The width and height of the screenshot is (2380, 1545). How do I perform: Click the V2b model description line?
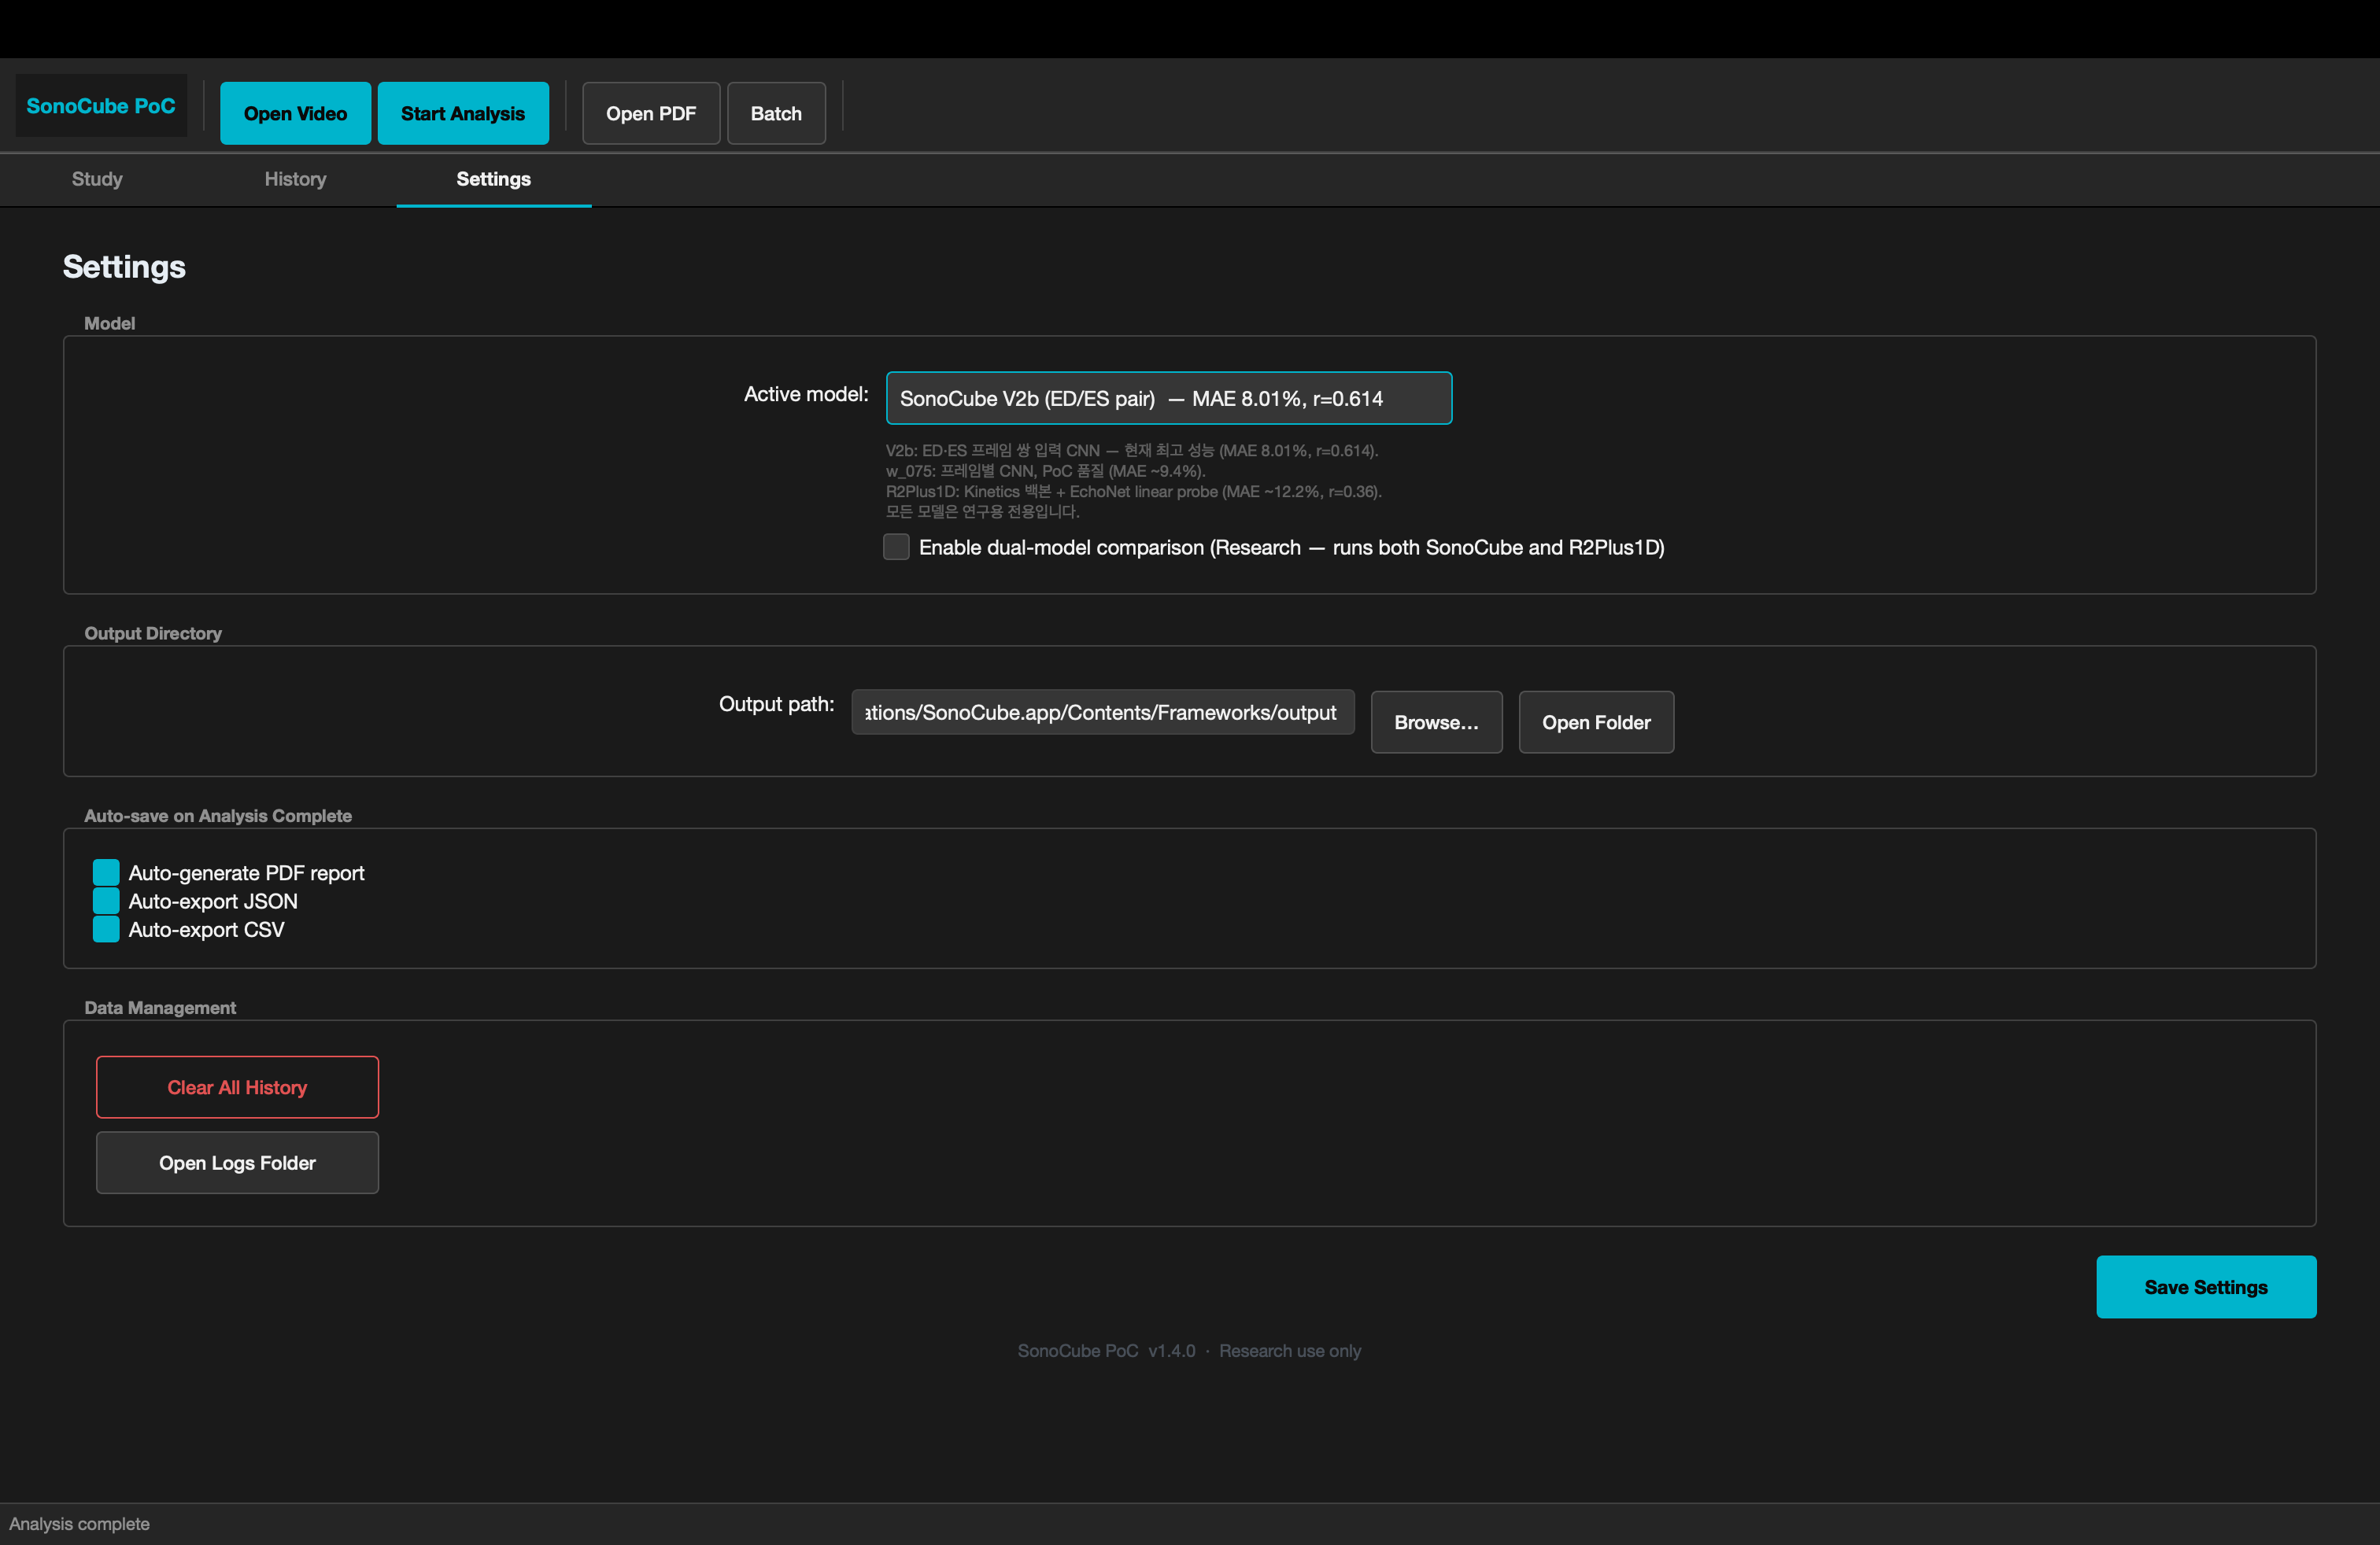pyautogui.click(x=1132, y=451)
